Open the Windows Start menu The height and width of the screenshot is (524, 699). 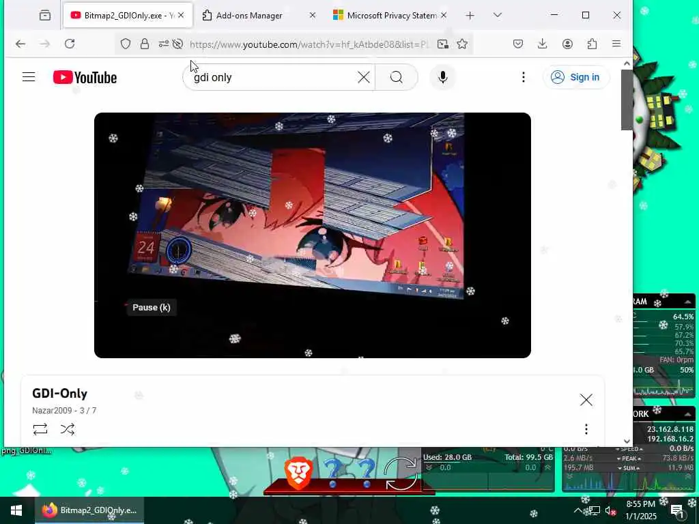tap(16, 510)
